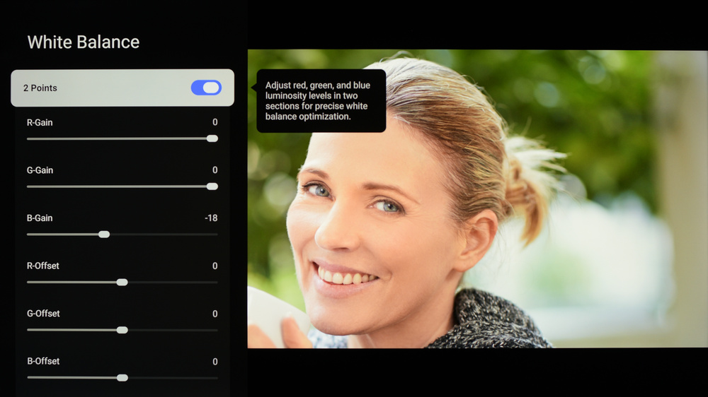Viewport: 708px width, 397px height.
Task: Click the B-Offset slider handle
Action: point(122,378)
